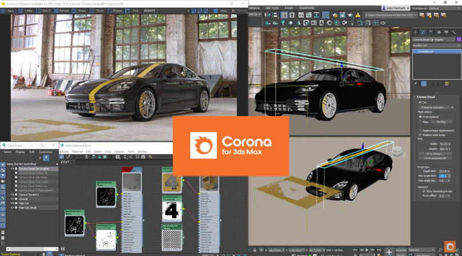This screenshot has height=256, width=462.
Task: Copy render with Ctrl+C button
Action: click(43, 11)
